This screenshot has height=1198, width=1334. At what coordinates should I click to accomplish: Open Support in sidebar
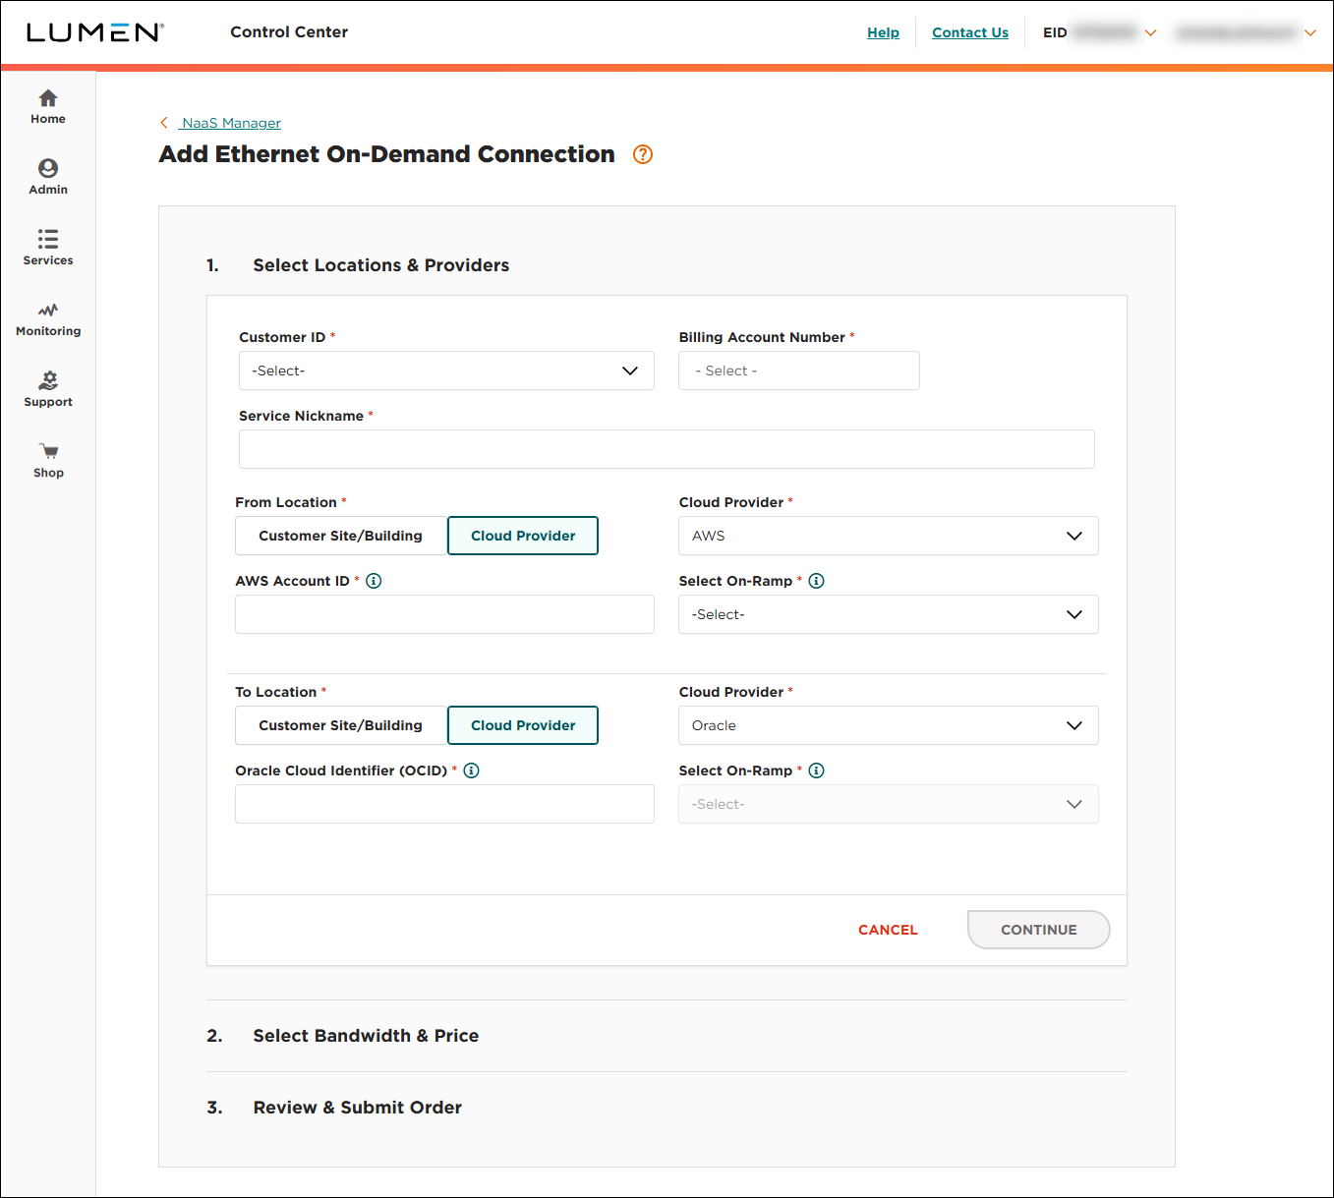click(x=48, y=390)
